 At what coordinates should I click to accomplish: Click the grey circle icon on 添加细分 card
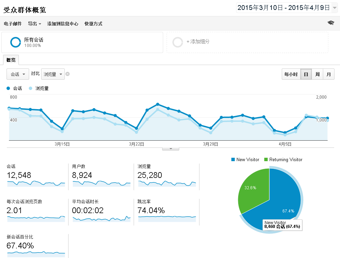(178, 42)
